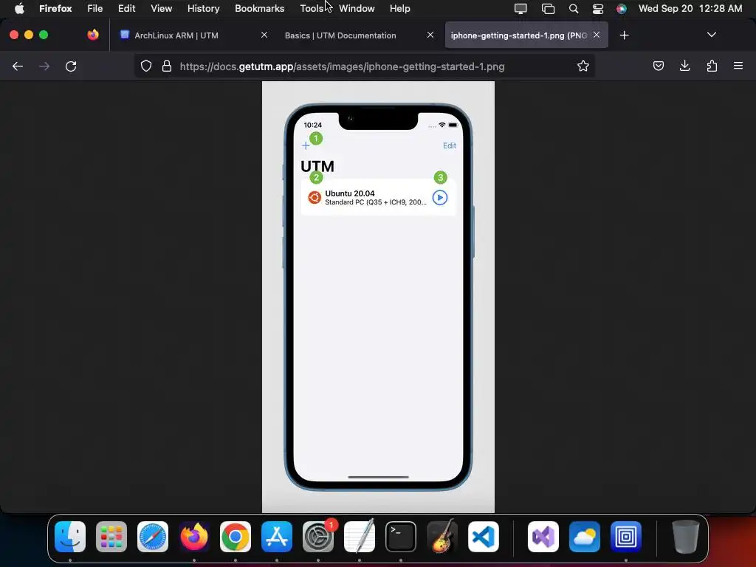Open the Trash in the dock

coord(685,537)
